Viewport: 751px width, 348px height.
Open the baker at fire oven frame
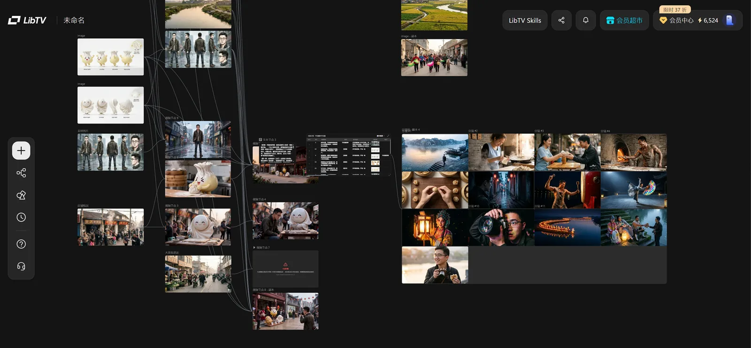[x=634, y=152]
